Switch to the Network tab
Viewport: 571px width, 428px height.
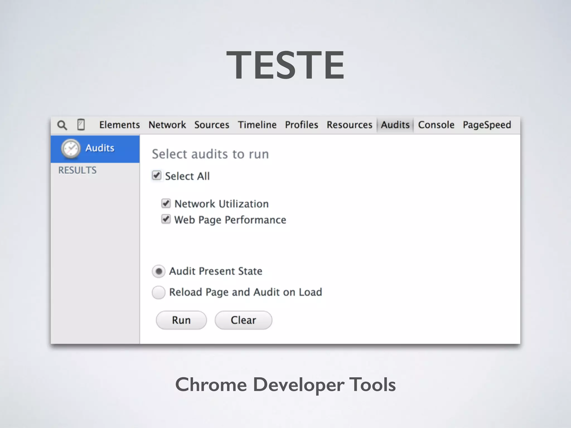click(x=167, y=125)
